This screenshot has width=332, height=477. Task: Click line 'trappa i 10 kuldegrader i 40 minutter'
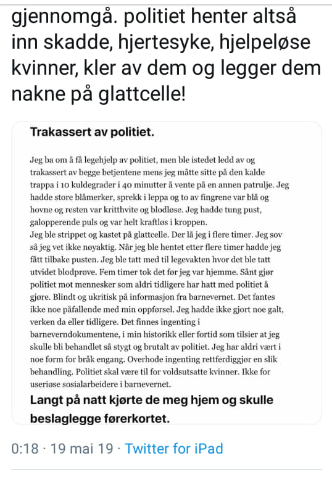[159, 185]
